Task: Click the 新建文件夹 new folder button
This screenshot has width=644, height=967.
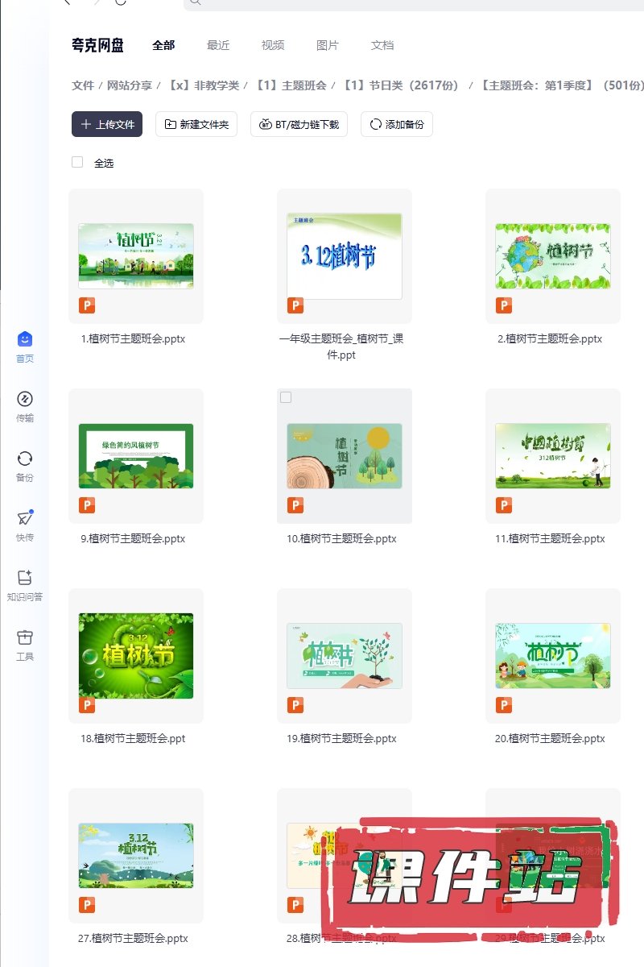Action: 196,124
